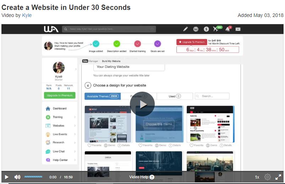This screenshot has height=184, width=285.
Task: Mute the video with speaker icon
Action: click(x=17, y=177)
